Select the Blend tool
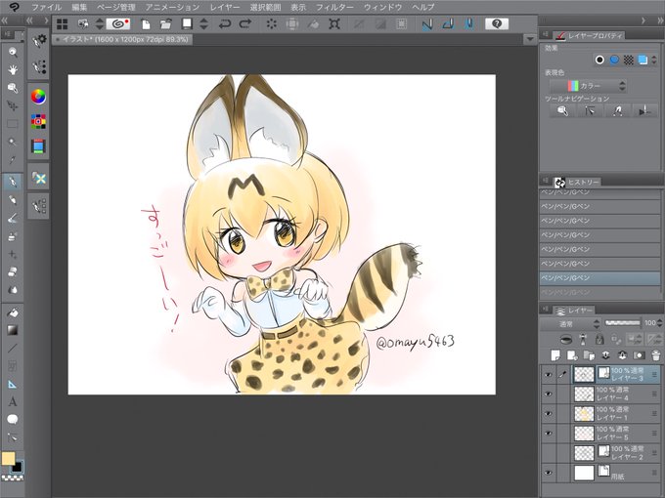 click(13, 290)
